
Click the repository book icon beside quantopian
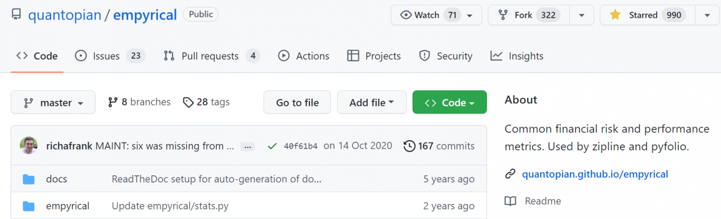coord(16,15)
